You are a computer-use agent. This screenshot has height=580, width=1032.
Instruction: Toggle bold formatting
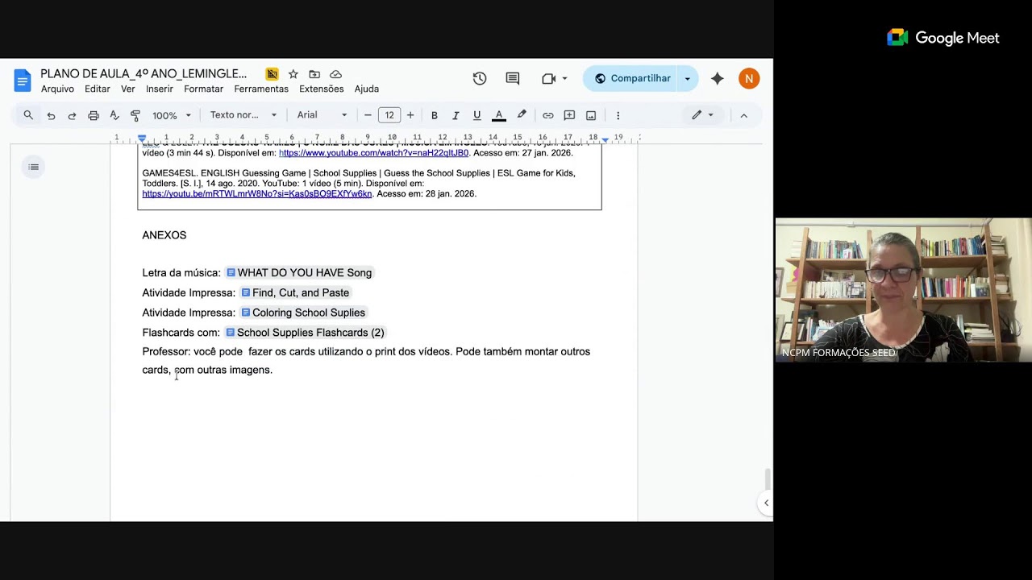(x=434, y=115)
